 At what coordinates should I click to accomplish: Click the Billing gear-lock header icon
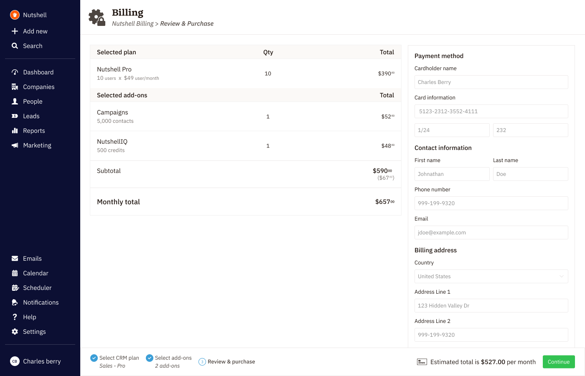[x=97, y=18]
